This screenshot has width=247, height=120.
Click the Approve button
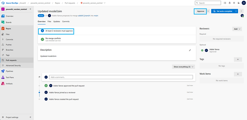[x=201, y=11]
